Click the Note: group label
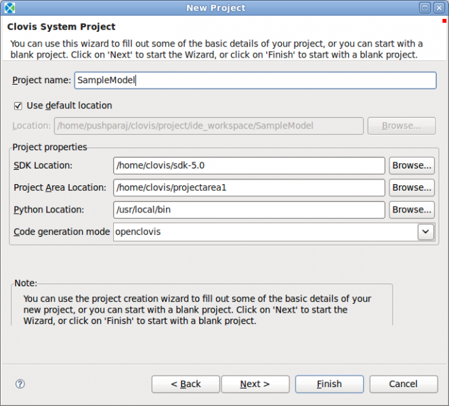 [x=26, y=283]
